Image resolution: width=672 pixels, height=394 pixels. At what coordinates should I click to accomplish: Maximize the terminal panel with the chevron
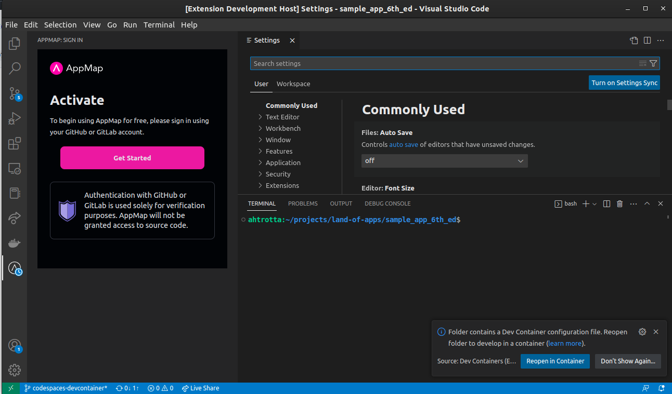(x=647, y=203)
